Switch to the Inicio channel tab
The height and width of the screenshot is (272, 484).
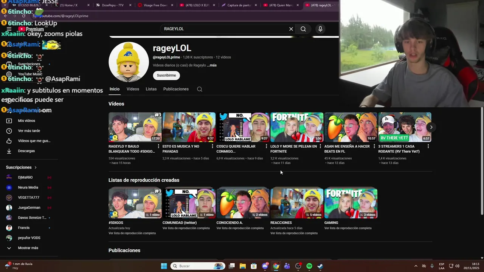[115, 89]
